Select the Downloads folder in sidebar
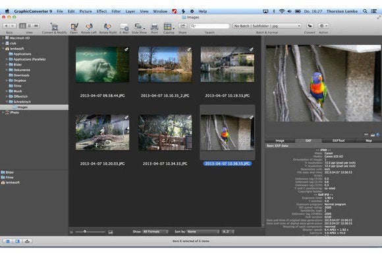Viewport: 382px width, 256px height. (x=21, y=75)
